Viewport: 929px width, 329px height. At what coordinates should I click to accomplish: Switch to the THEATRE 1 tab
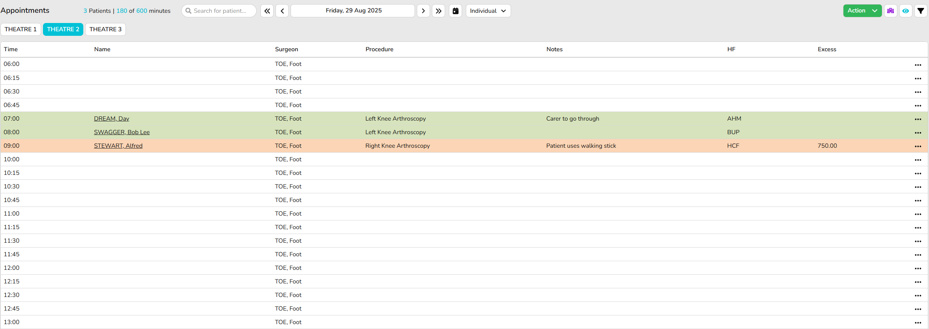[21, 29]
